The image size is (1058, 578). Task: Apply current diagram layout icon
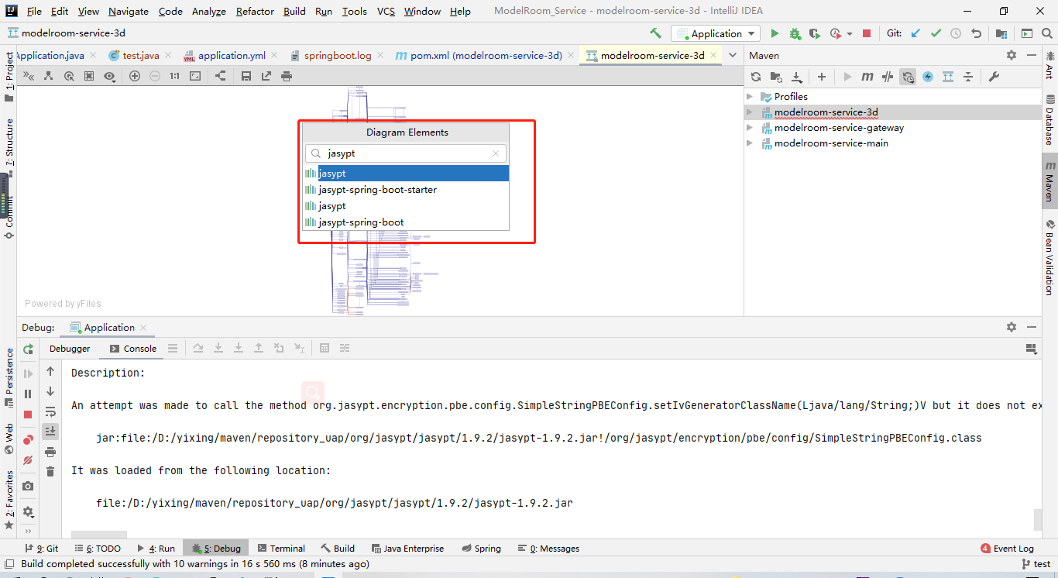point(221,76)
